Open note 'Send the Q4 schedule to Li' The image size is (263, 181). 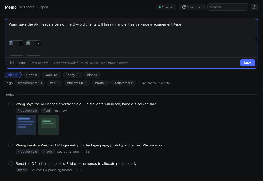[76, 163]
